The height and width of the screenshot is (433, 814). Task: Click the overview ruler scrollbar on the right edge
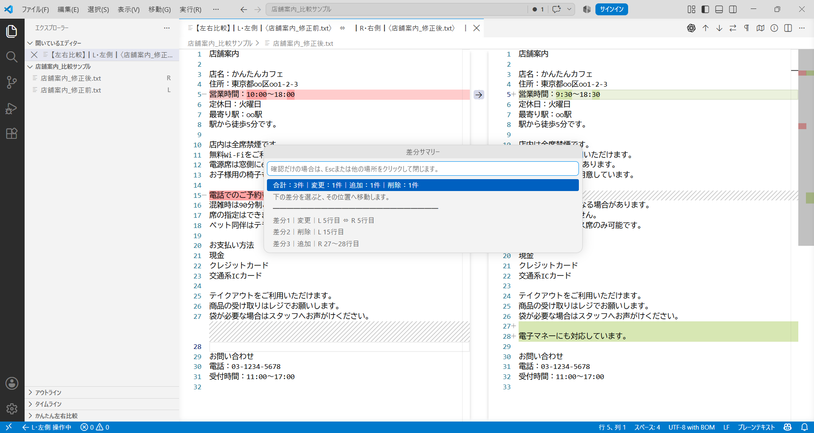(806, 148)
